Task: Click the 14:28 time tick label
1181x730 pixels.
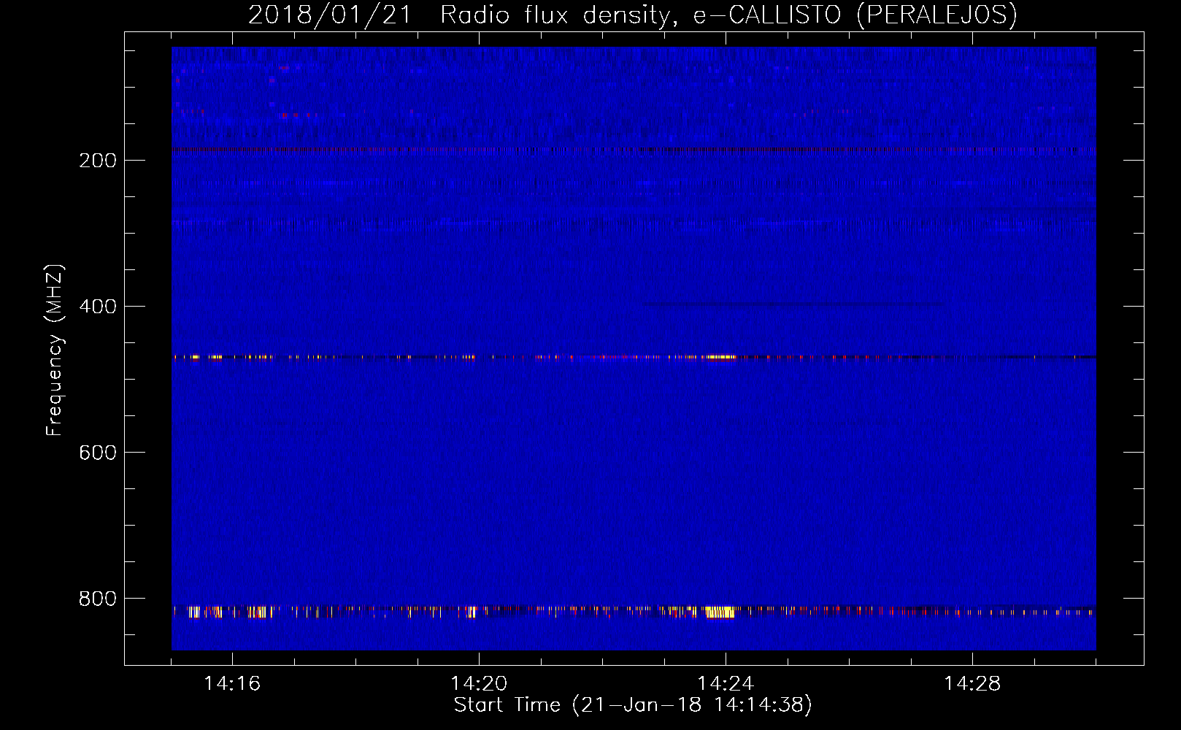Action: click(972, 684)
